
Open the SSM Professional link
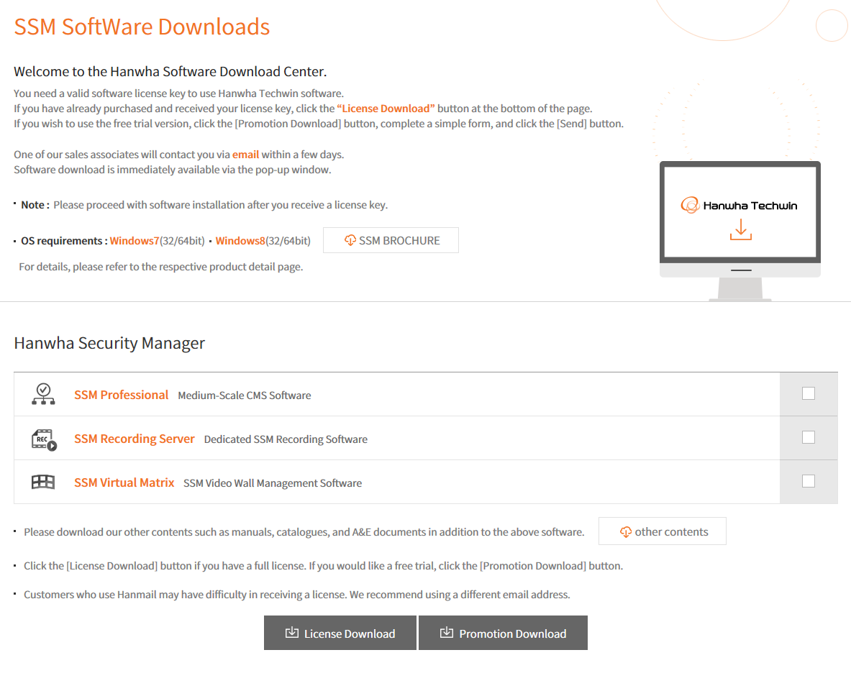click(121, 395)
